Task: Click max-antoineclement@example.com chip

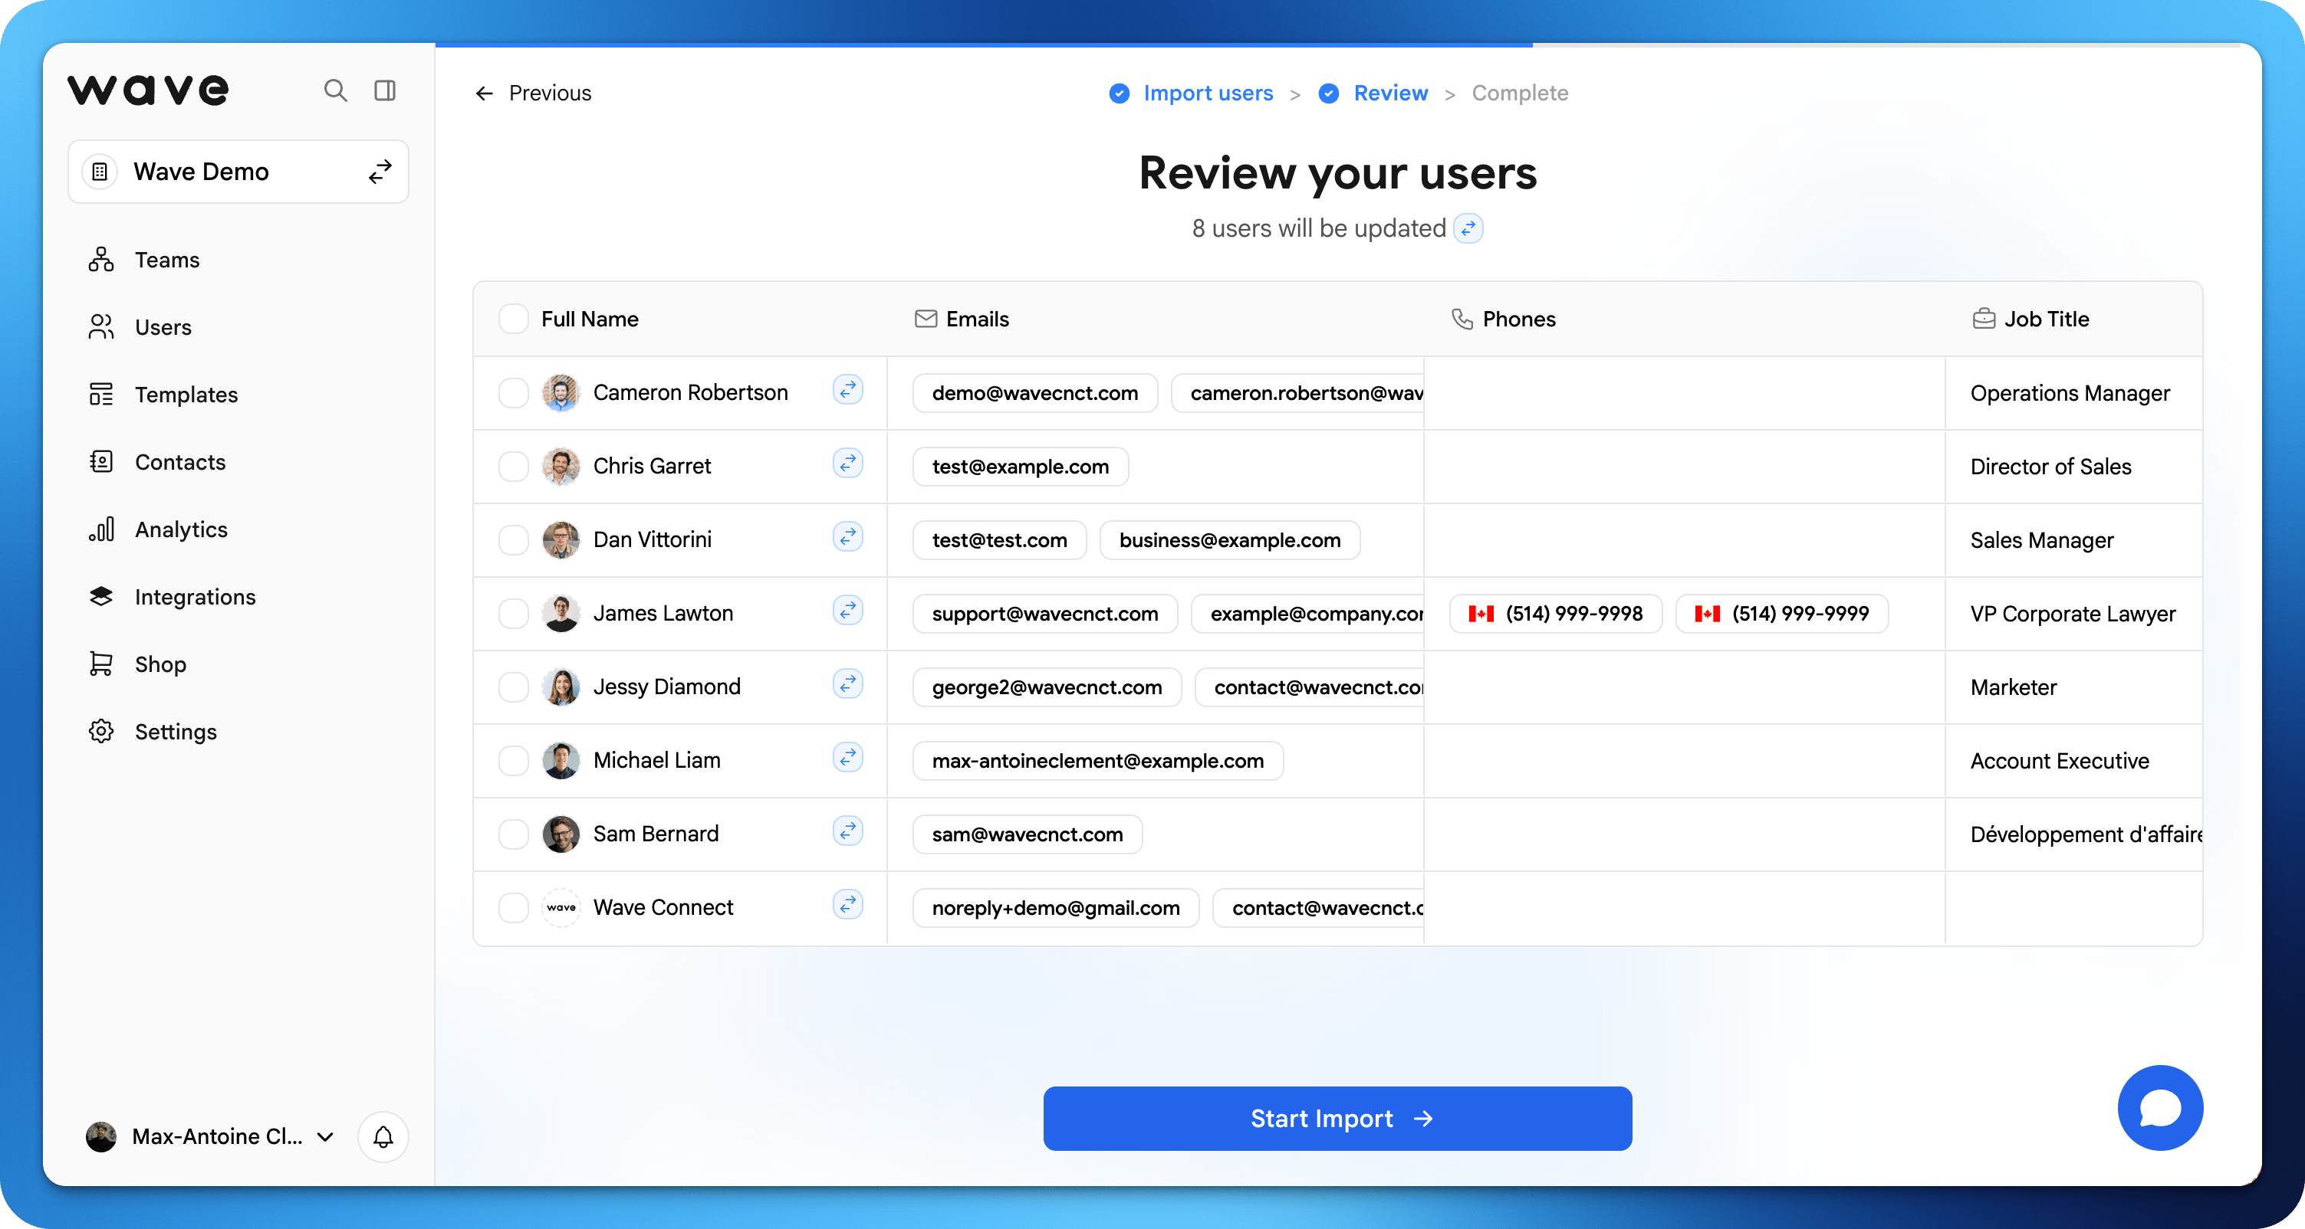Action: [1098, 761]
